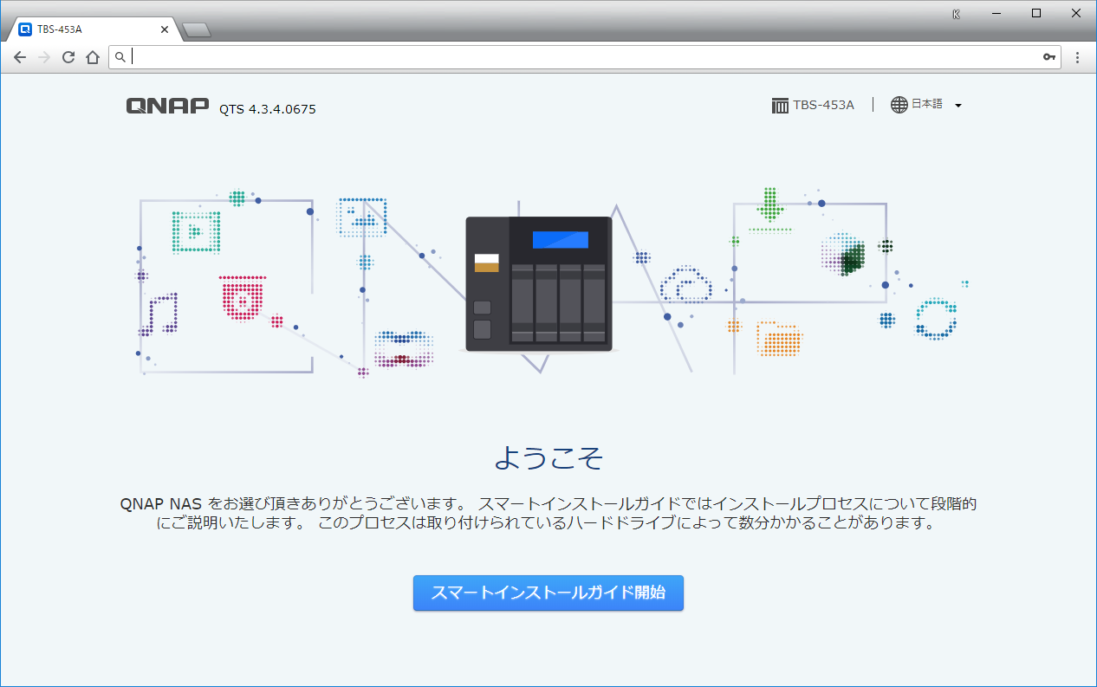Go to the browser home page icon
Viewport: 1097px width, 687px height.
click(x=93, y=58)
